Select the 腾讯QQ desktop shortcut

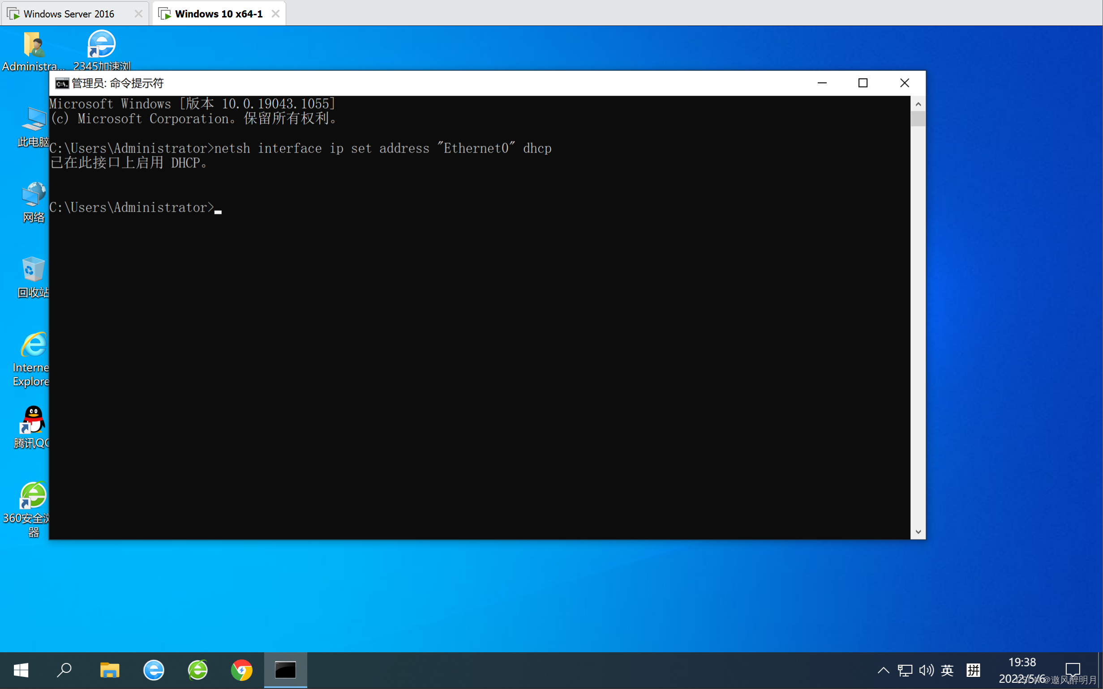[32, 427]
